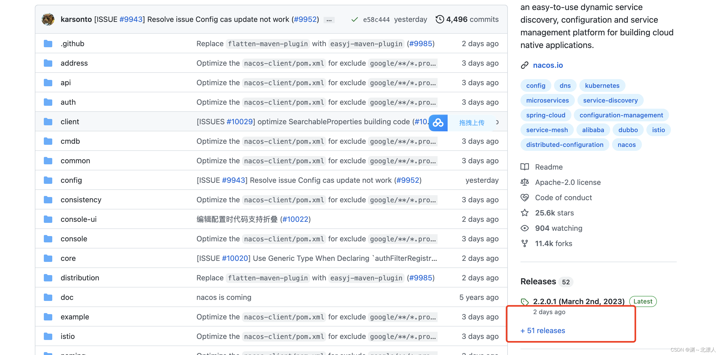Image resolution: width=720 pixels, height=355 pixels.
Task: Click the Baidu cloud upload icon
Action: click(438, 123)
